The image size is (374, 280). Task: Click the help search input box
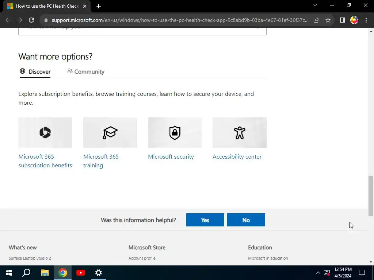click(142, 31)
